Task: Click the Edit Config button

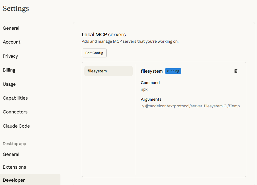Action: click(x=94, y=53)
